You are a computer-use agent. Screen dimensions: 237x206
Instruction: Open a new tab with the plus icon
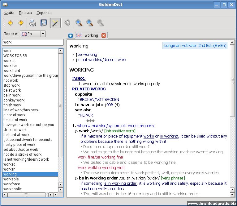click(71, 36)
